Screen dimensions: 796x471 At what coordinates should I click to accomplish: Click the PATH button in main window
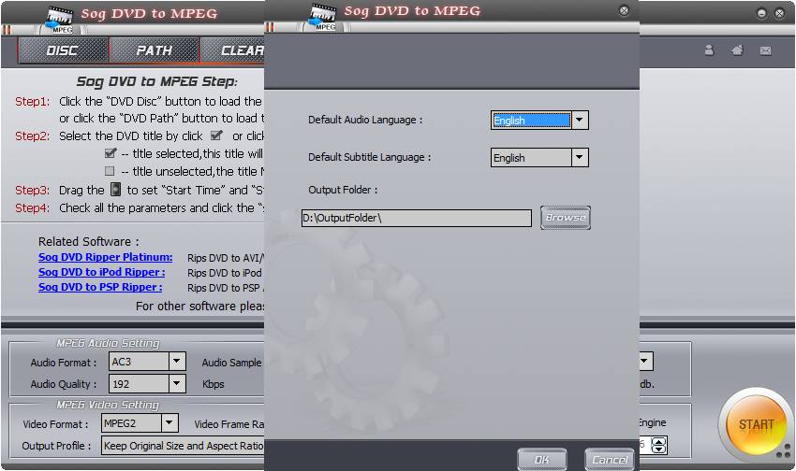tap(155, 50)
